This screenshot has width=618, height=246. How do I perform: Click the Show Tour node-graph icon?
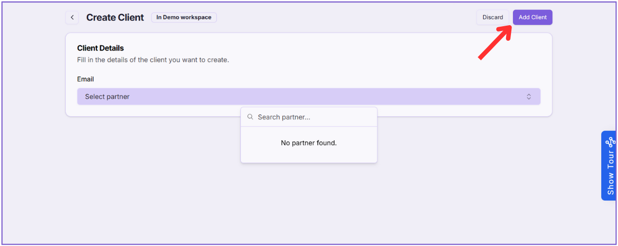coord(610,142)
